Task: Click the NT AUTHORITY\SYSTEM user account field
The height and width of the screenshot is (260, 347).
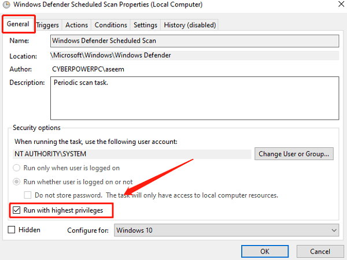Action: [132, 154]
